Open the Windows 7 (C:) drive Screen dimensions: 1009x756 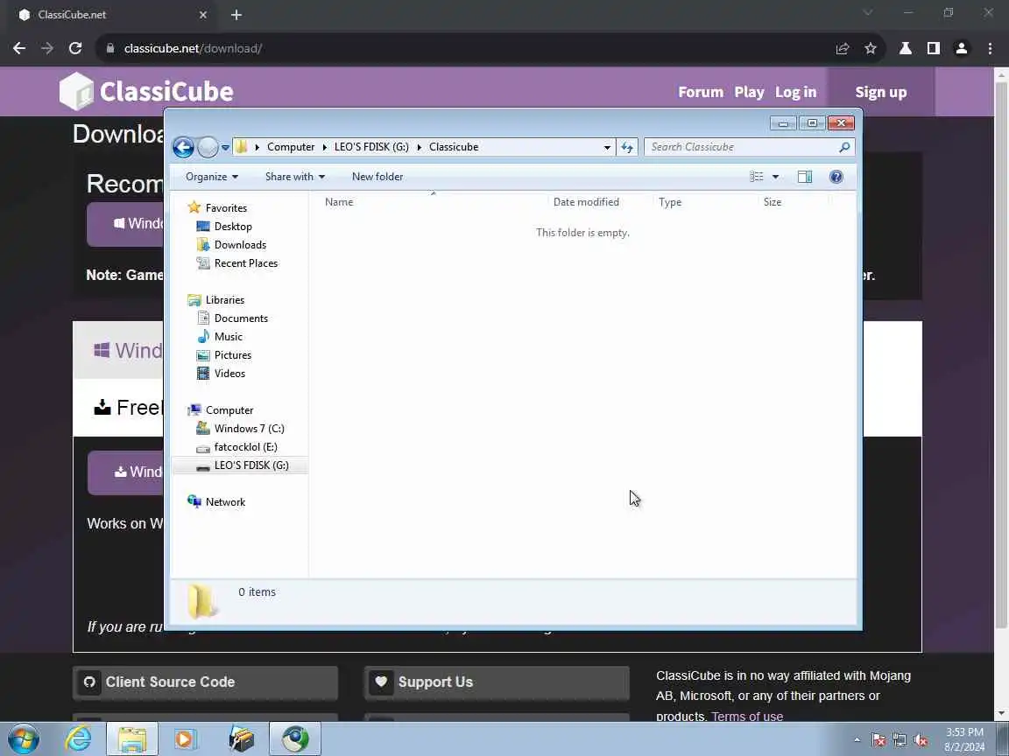pos(249,429)
